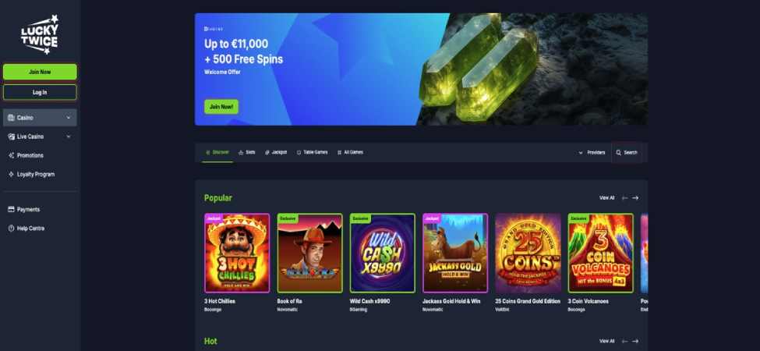Click the Search magnifier in the games bar
The image size is (760, 351).
pos(618,152)
